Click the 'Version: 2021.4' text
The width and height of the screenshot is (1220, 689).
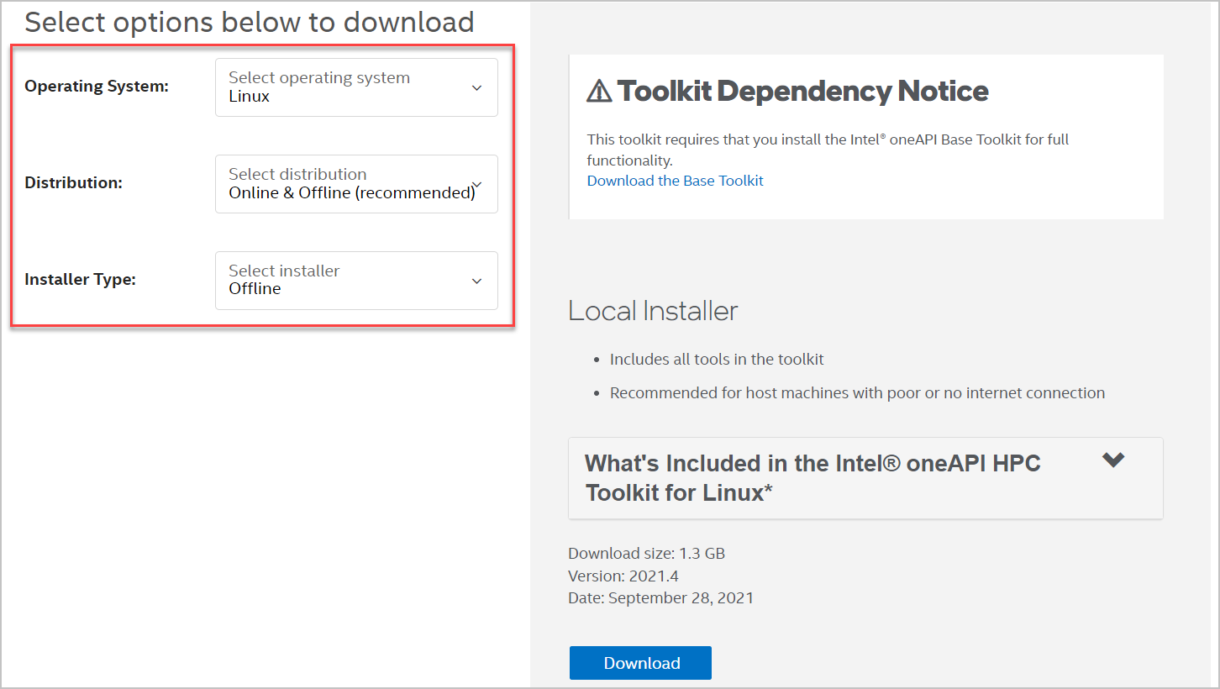(623, 576)
